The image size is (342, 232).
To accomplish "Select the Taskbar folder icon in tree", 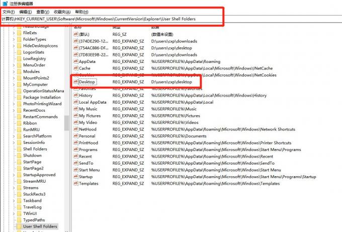I will [x=20, y=201].
